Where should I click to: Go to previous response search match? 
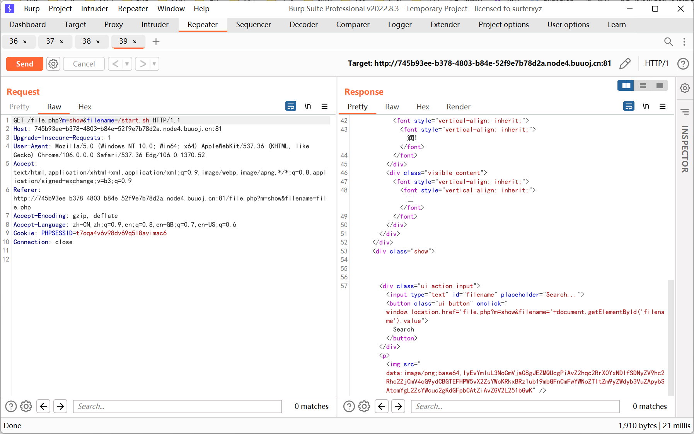(x=382, y=406)
